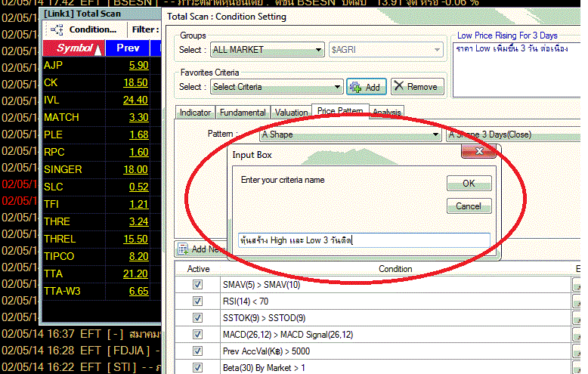Select the THREL symbol
The image size is (588, 374).
tap(60, 239)
